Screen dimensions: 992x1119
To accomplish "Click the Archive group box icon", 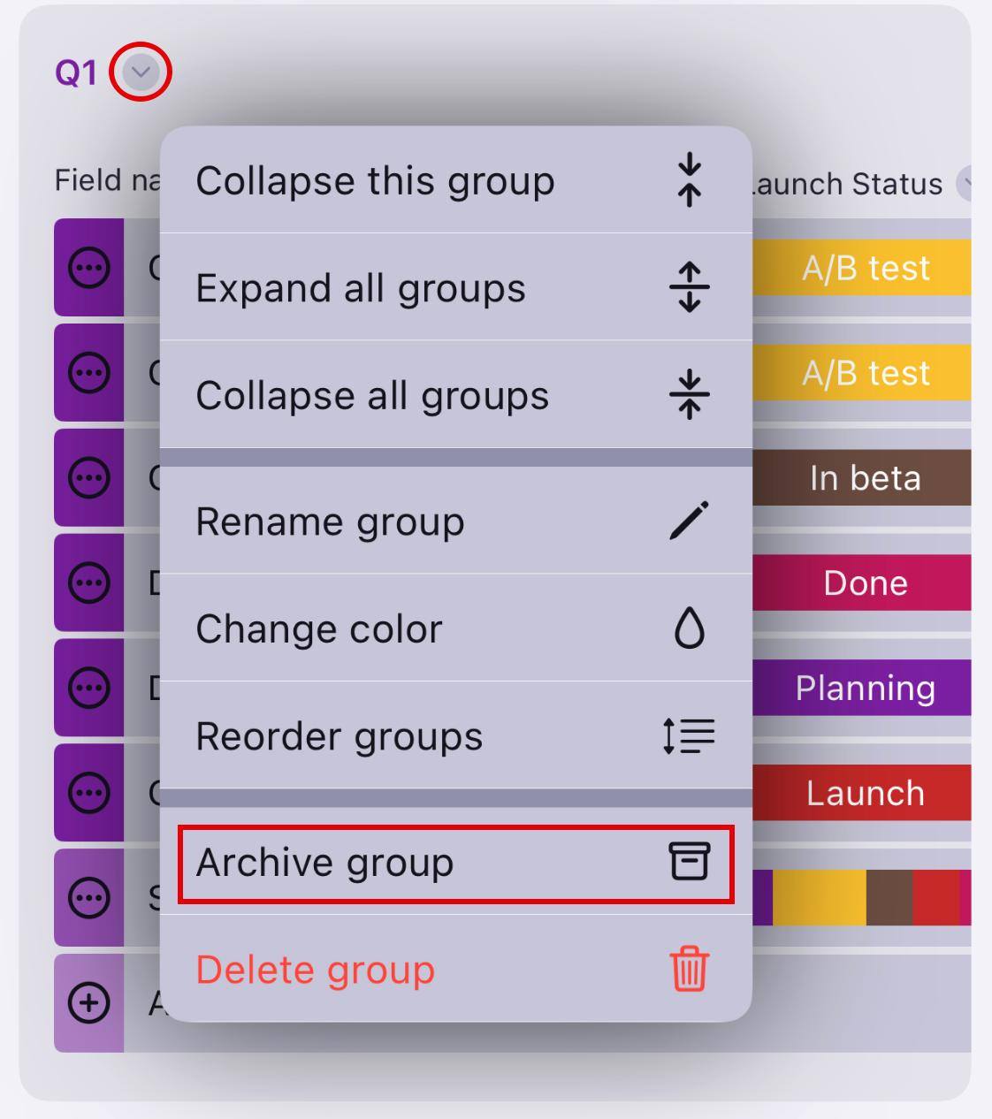I will tap(690, 861).
